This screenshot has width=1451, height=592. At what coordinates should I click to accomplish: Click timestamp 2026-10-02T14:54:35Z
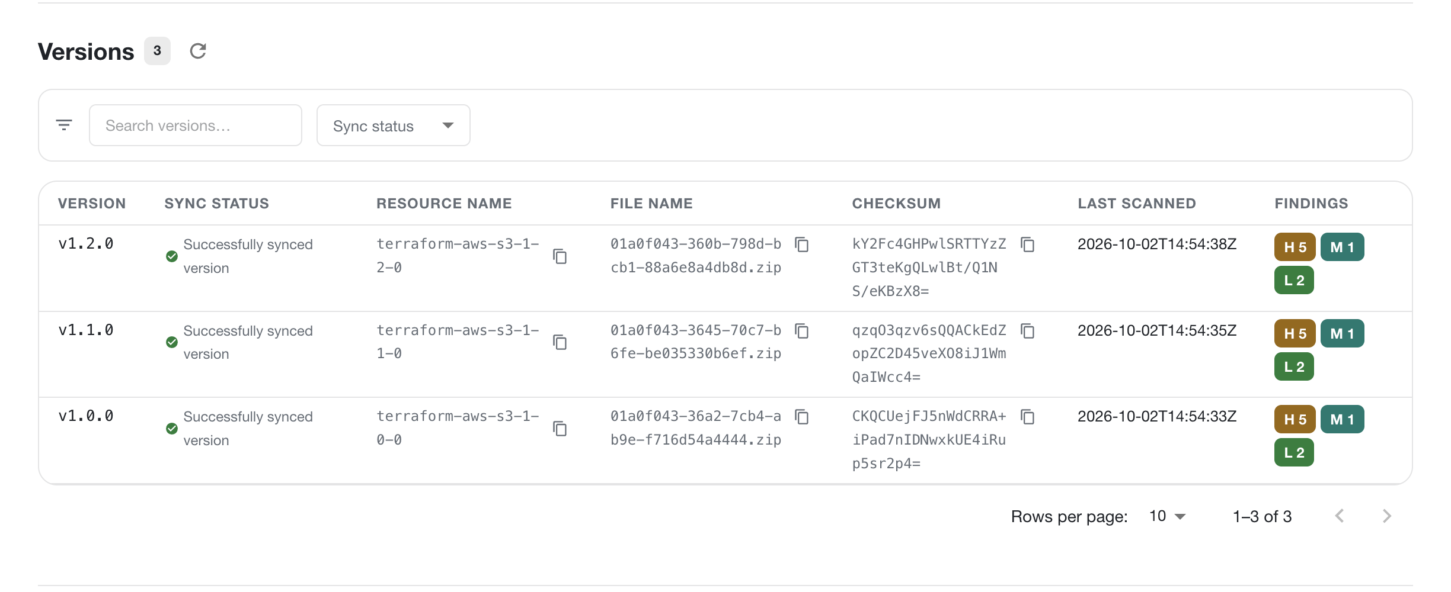click(1157, 330)
